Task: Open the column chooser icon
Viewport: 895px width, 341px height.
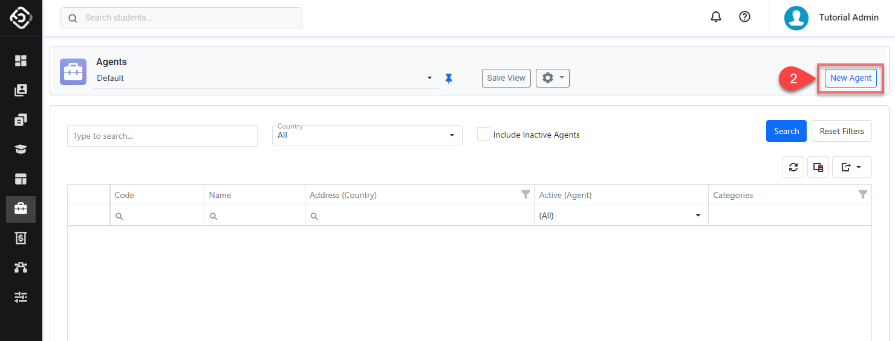Action: coord(818,167)
